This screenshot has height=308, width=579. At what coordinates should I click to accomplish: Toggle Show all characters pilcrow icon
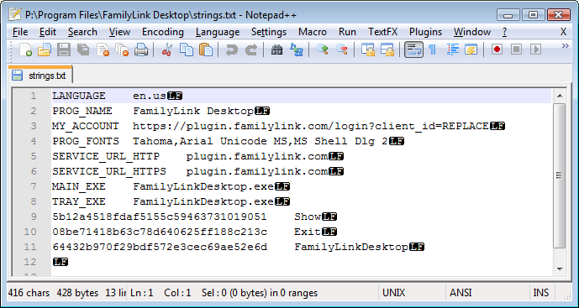click(433, 50)
